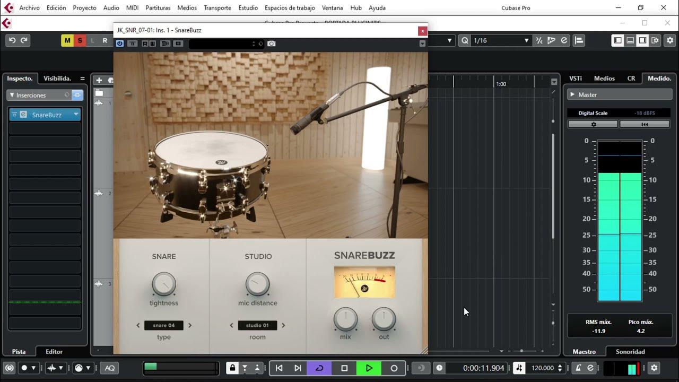Select the previous studio room arrow
Image resolution: width=679 pixels, height=382 pixels.
click(x=231, y=325)
